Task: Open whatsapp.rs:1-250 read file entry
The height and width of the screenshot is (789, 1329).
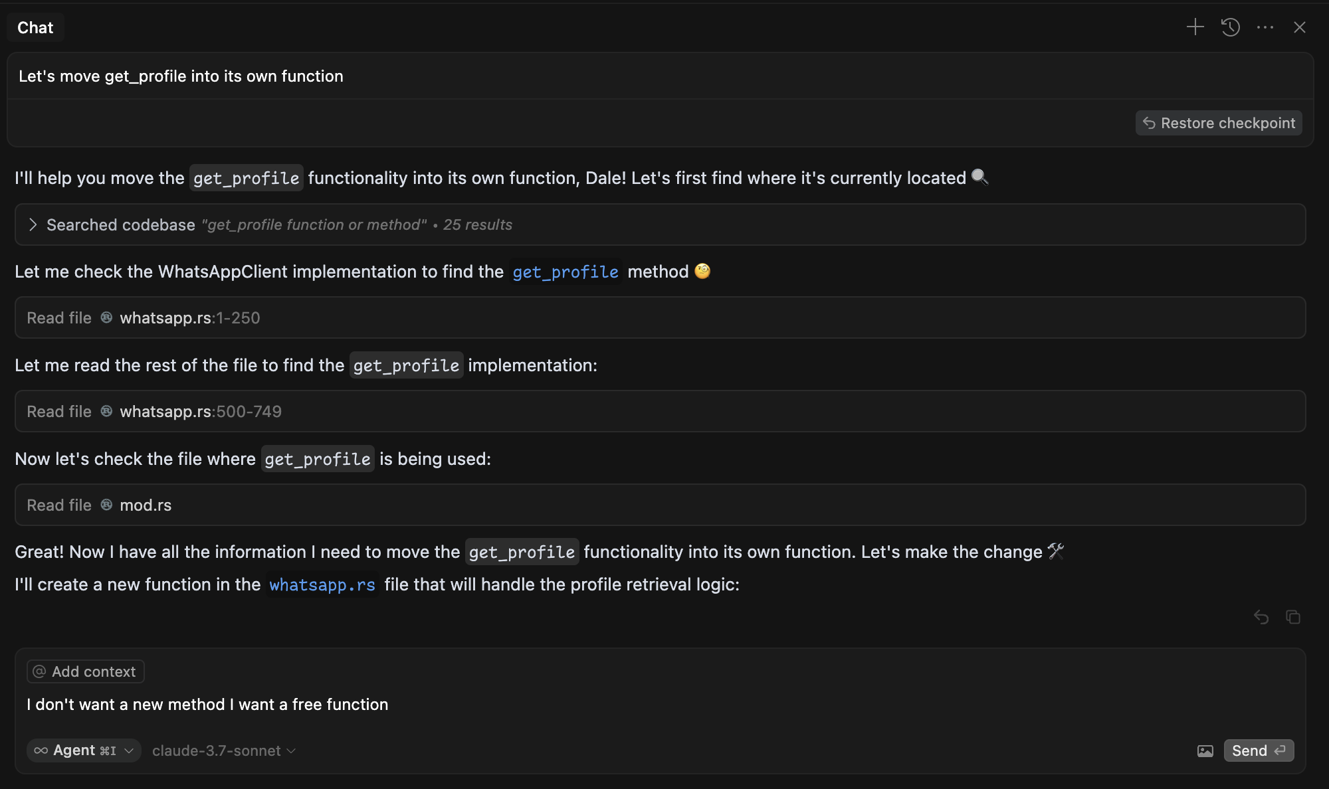Action: pos(661,317)
